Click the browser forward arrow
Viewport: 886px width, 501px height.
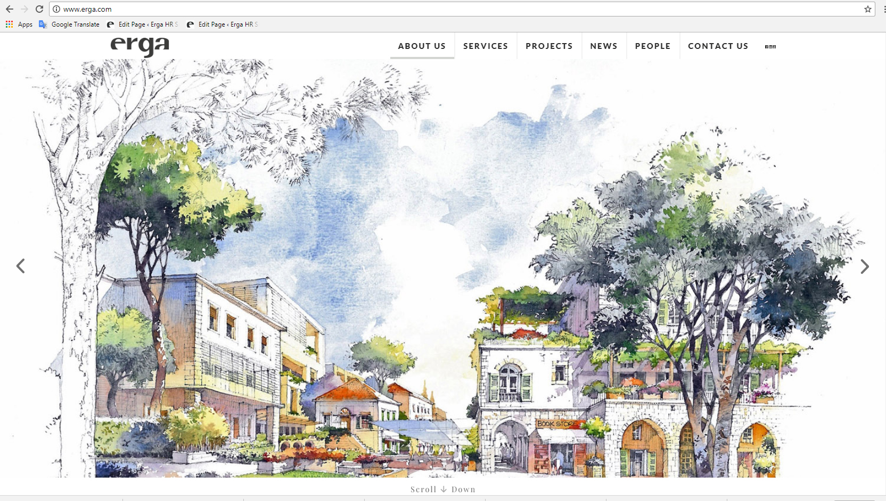pos(24,9)
